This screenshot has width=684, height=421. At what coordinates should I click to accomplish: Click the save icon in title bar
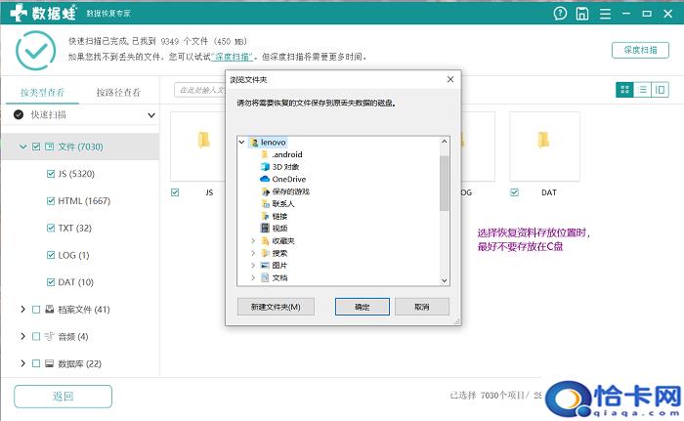tap(582, 14)
